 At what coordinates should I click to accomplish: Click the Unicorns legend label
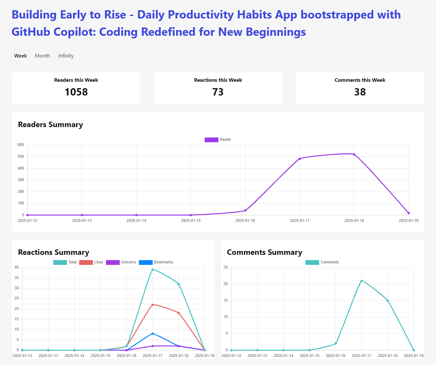pos(129,262)
